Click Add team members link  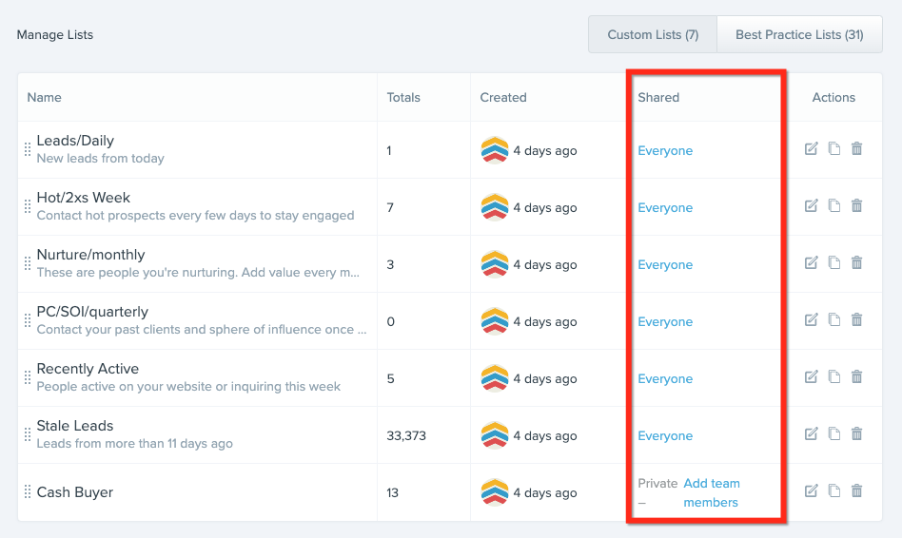711,492
